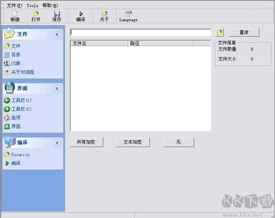Select 关于对话框 item in sidebar
The width and height of the screenshot is (275, 218).
pyautogui.click(x=19, y=72)
